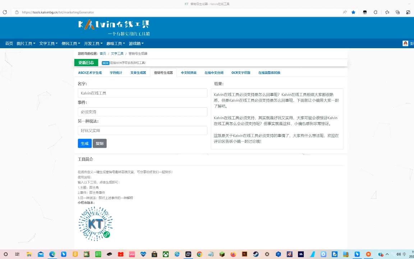Expand the 文字工具 dropdown menu
The width and height of the screenshot is (414, 259).
coord(48,43)
